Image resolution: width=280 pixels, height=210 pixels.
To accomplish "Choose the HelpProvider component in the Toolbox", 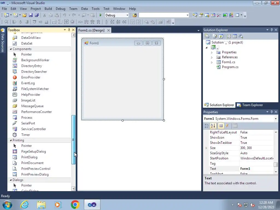I will 31,95.
